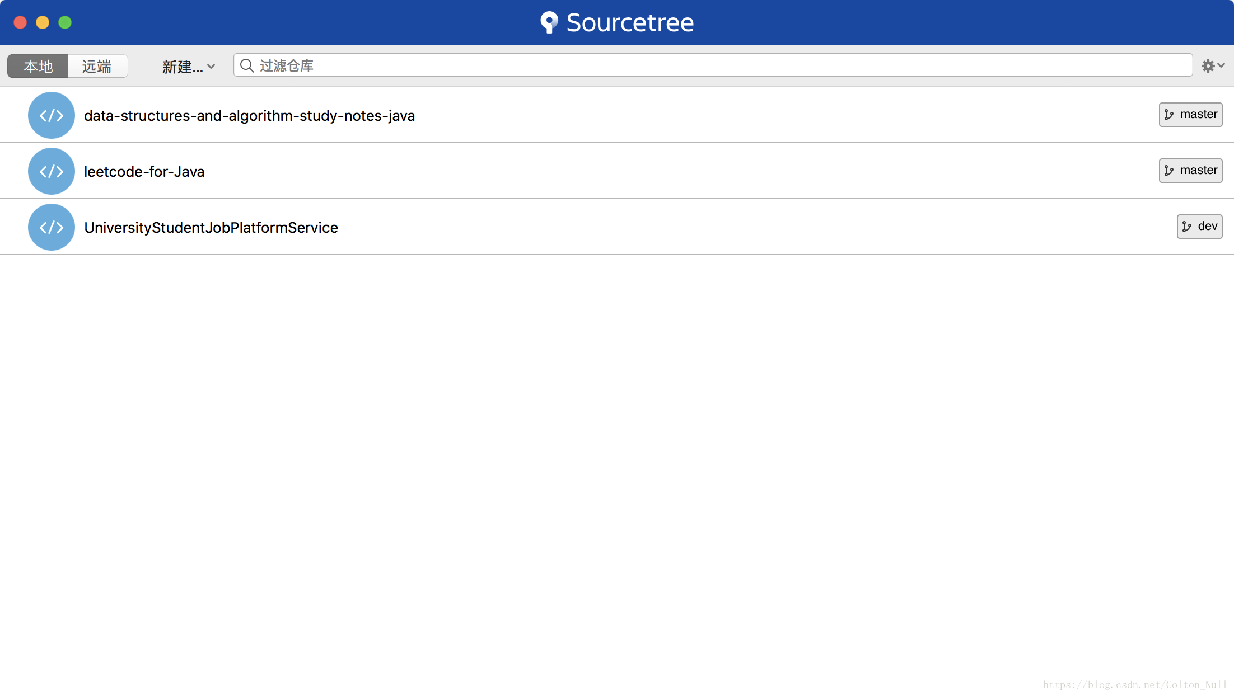Viewport: 1234px width, 696px height.
Task: Switch to the 远端 (Remote) tab
Action: (97, 66)
